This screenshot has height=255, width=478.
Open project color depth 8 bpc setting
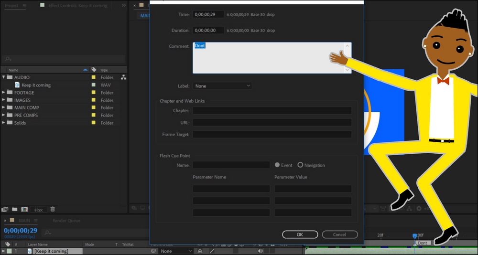pos(39,210)
